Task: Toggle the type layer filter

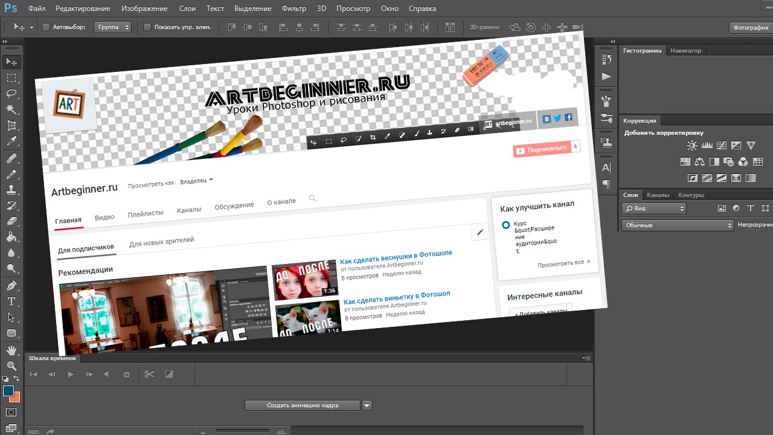Action: [x=751, y=208]
